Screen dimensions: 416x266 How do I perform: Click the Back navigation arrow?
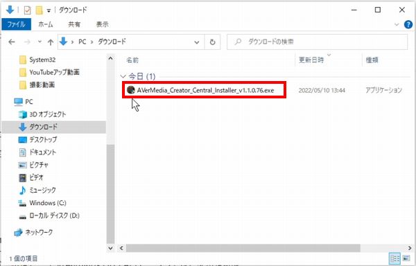tap(12, 42)
